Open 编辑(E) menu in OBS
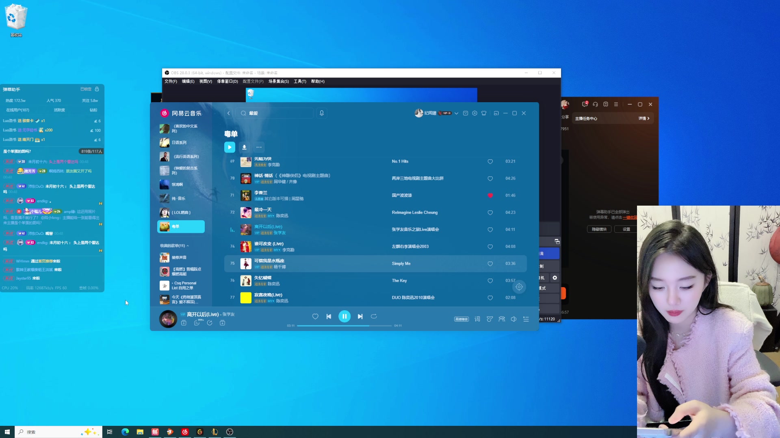The width and height of the screenshot is (780, 438). (188, 82)
